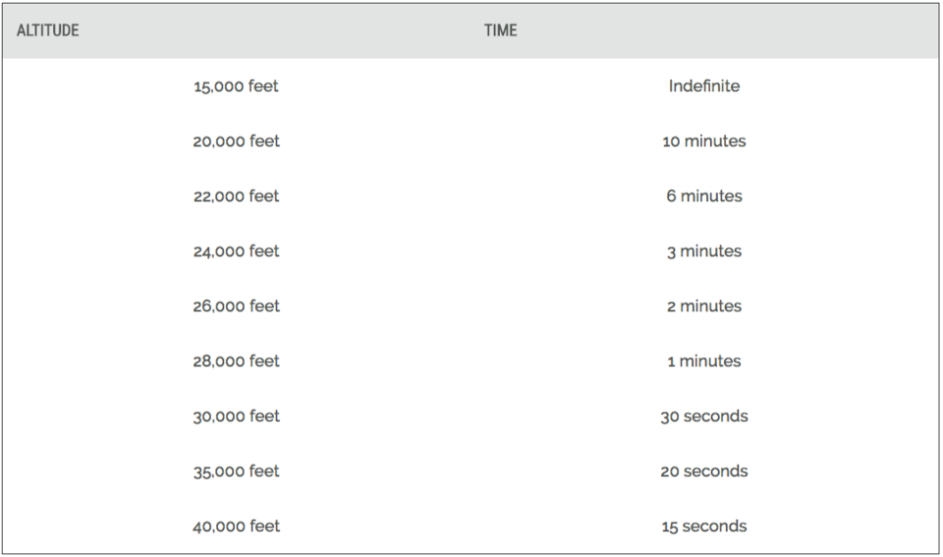Screen dimensions: 943x557
Task: Select the 30,000 feet altitude cell
Action: pyautogui.click(x=236, y=417)
